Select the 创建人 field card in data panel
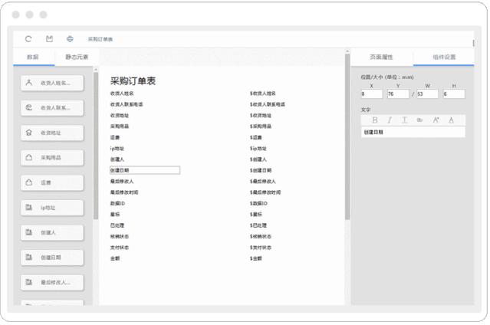Screen dimensions: 490x325 tap(52, 232)
